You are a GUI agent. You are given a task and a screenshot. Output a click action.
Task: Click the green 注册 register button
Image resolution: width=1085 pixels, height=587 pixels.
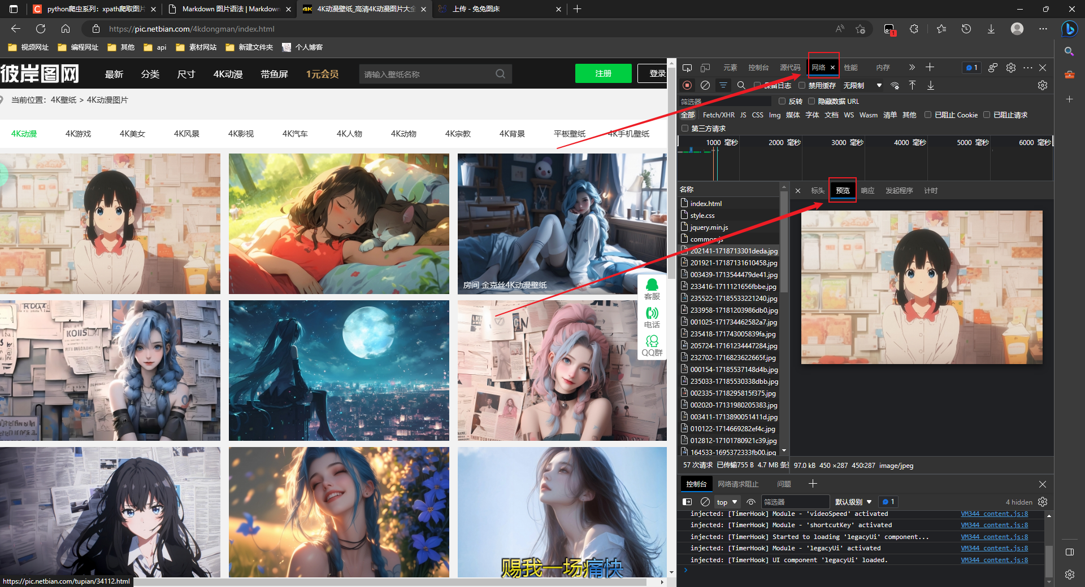tap(603, 73)
